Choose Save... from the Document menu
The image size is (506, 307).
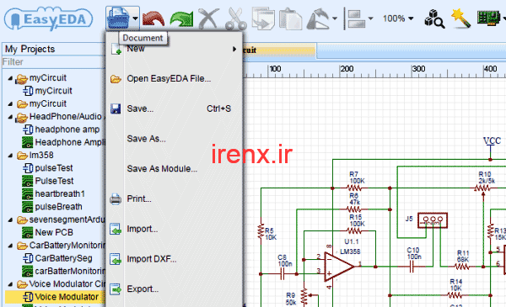tap(175, 109)
